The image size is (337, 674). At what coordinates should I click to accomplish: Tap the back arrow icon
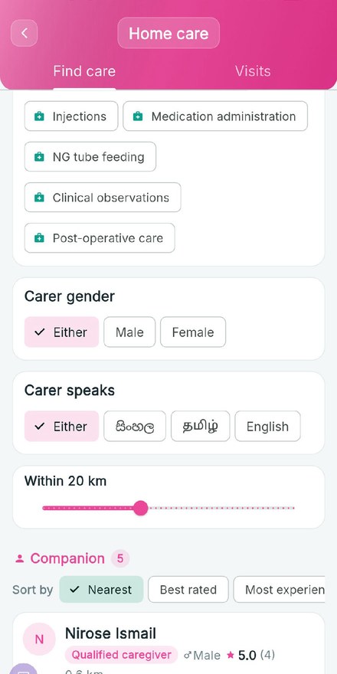[24, 33]
